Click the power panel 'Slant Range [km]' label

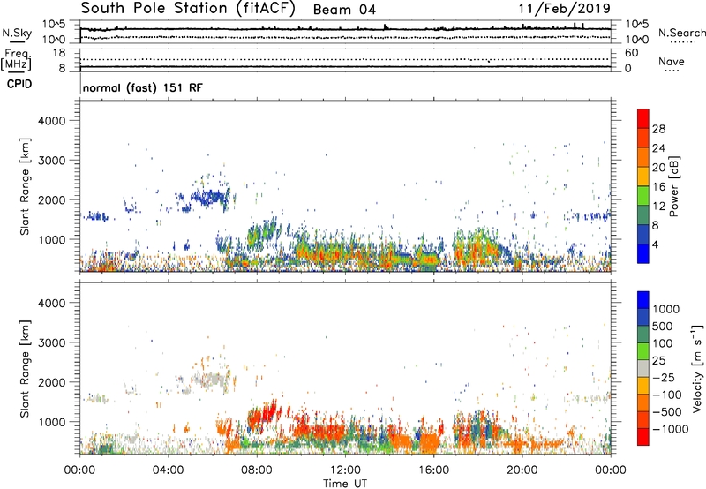coord(25,186)
